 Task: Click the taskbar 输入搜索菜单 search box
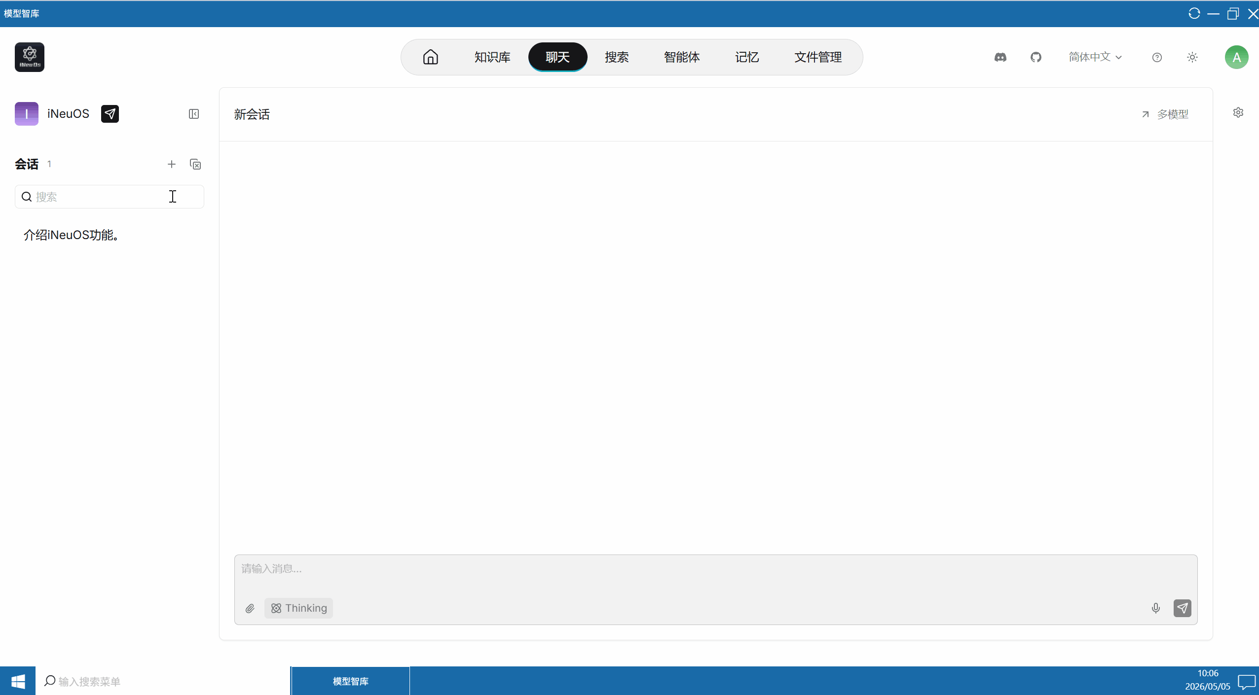tap(163, 681)
